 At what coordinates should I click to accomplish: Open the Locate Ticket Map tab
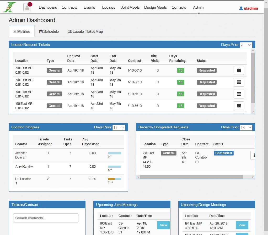85,32
